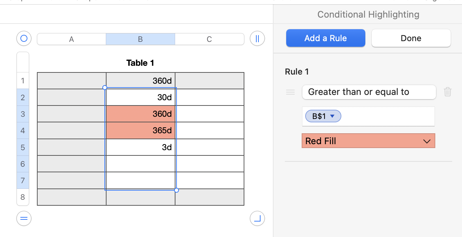
Task: Grab the Rule 1 reorder handle
Action: coord(290,92)
